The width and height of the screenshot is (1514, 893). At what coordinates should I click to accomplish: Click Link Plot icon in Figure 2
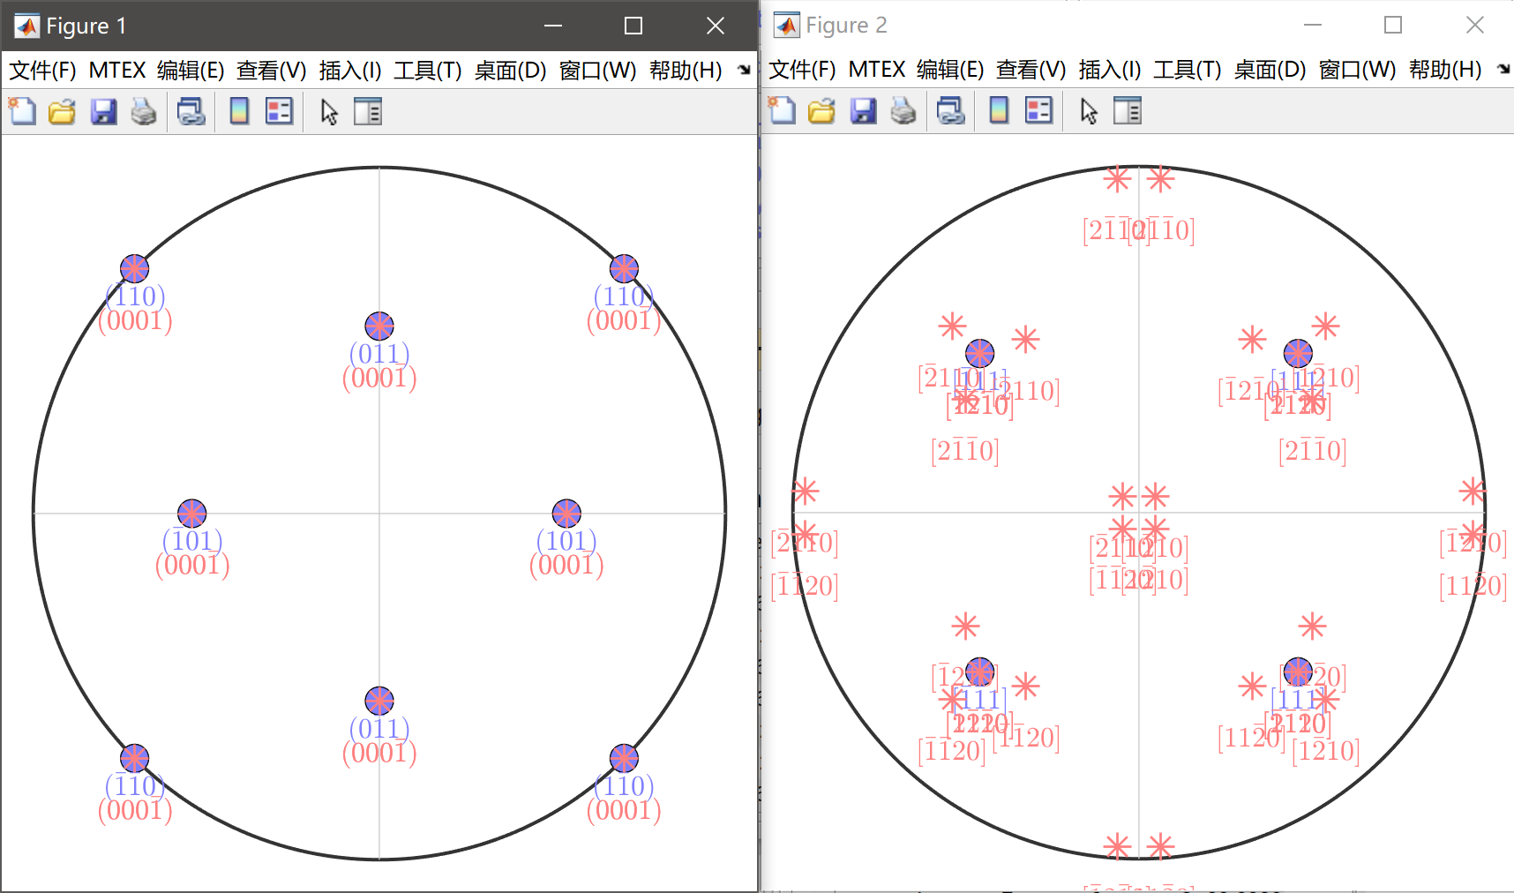pyautogui.click(x=950, y=110)
